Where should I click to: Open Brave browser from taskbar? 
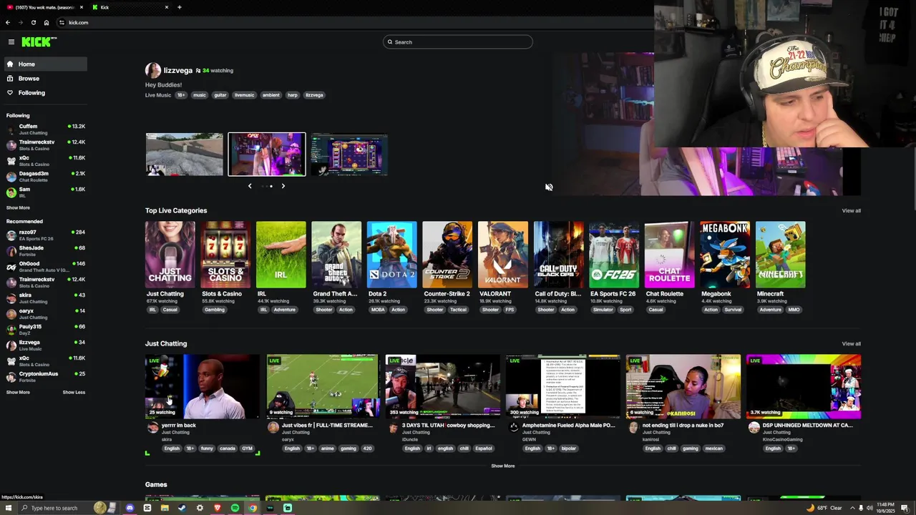click(x=218, y=508)
